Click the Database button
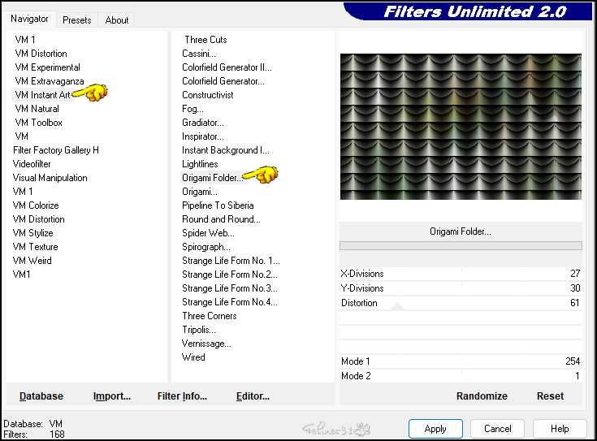 41,396
